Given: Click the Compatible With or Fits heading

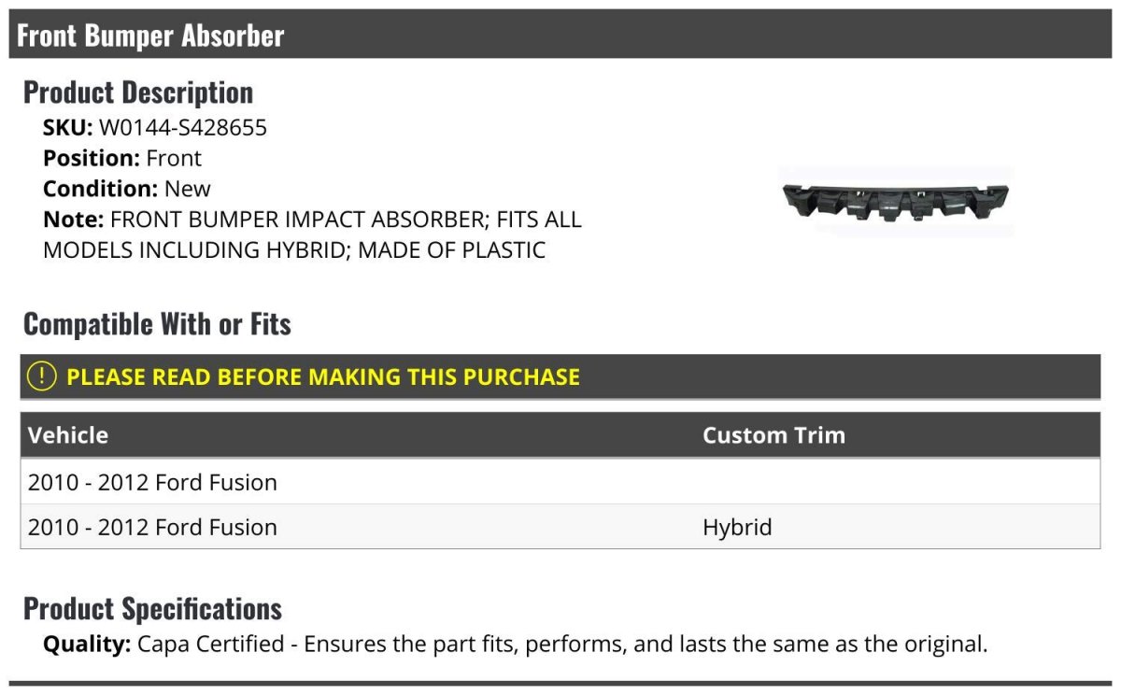Looking at the screenshot, I should click(x=157, y=323).
